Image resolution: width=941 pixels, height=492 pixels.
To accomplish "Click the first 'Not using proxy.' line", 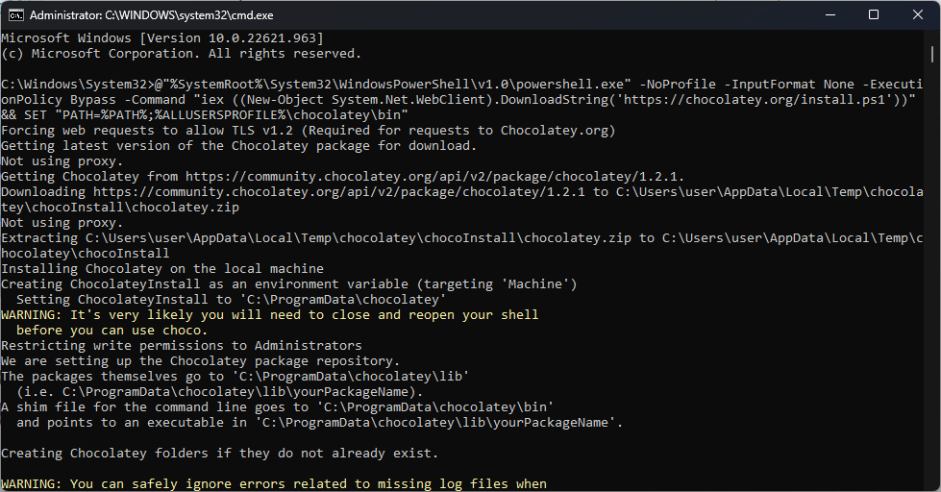I will [62, 161].
